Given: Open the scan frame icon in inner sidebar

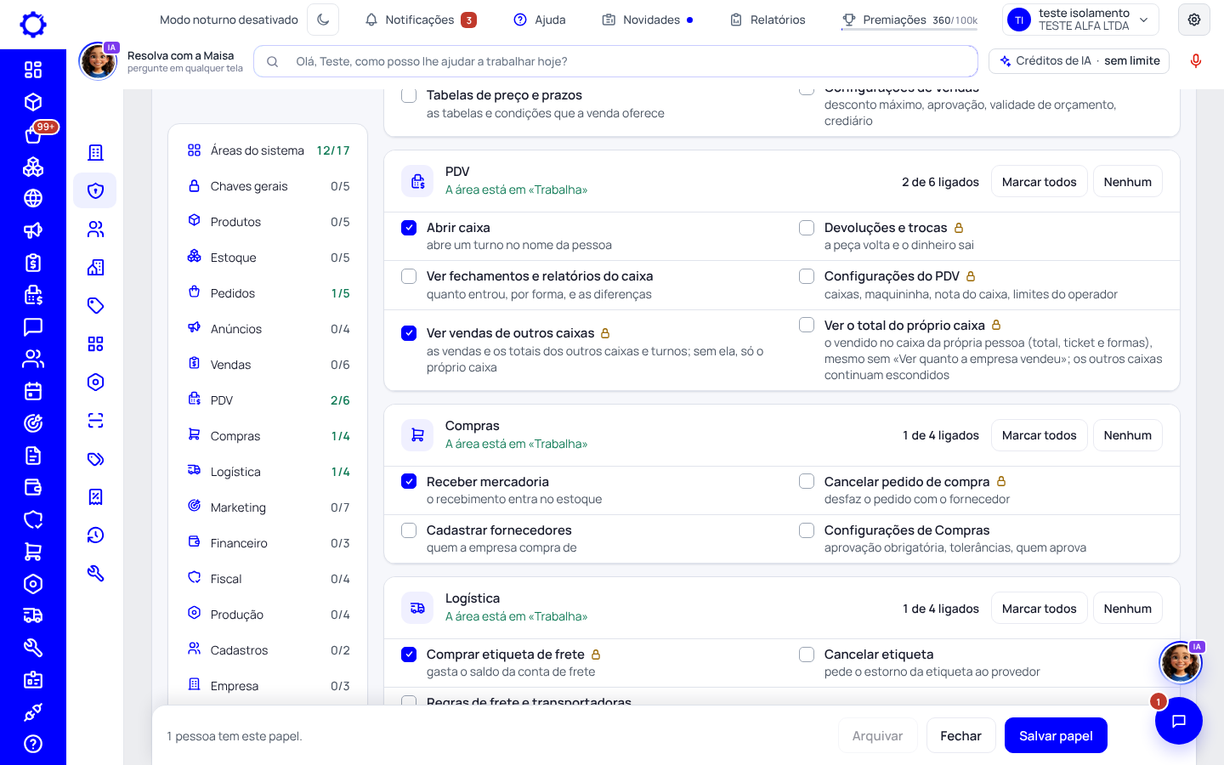Looking at the screenshot, I should coord(95,420).
